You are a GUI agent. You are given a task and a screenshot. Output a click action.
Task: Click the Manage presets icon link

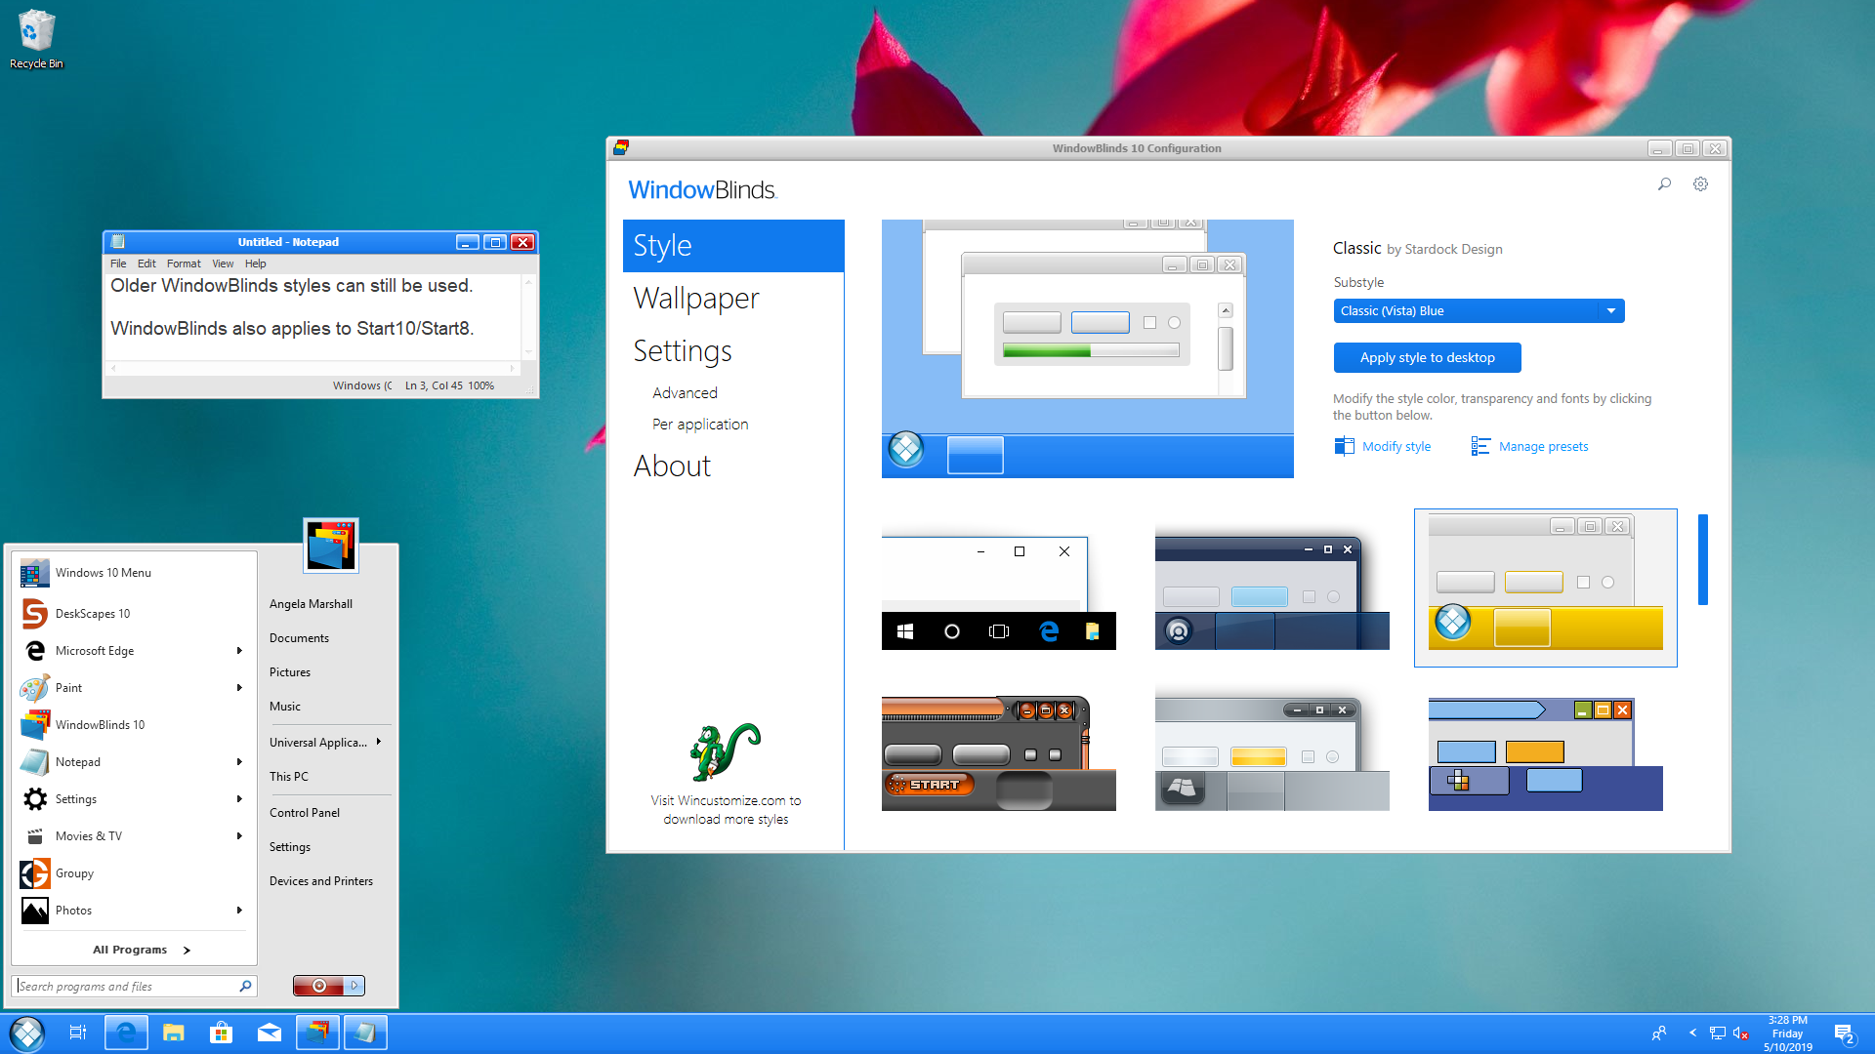coord(1480,445)
